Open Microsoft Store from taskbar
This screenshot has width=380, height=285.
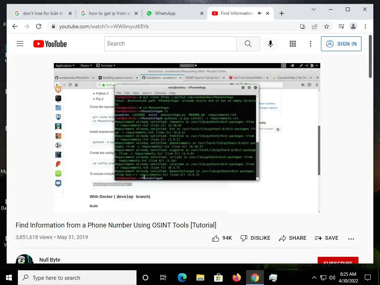pyautogui.click(x=218, y=278)
